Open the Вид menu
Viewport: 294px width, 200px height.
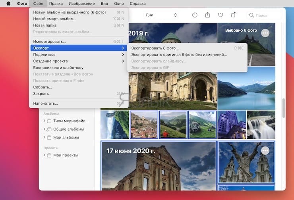tap(104, 3)
